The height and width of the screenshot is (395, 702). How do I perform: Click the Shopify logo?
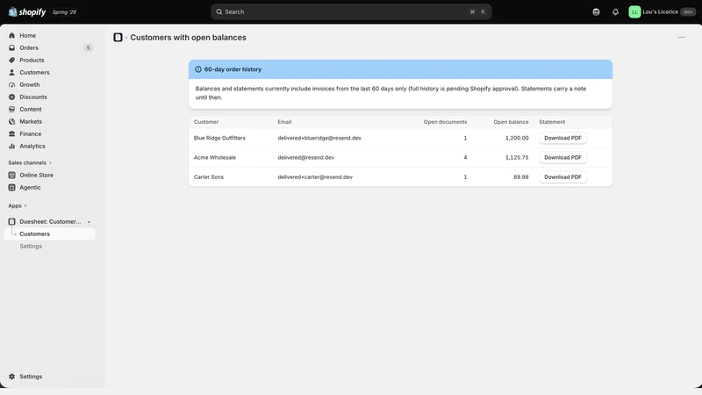(27, 12)
